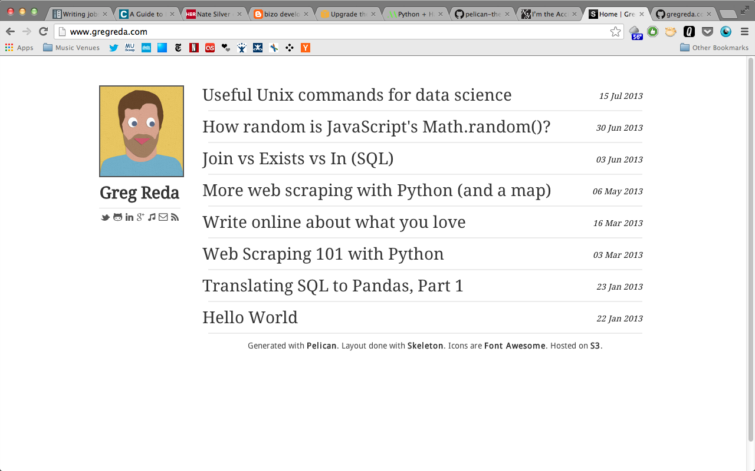Expand the Music Venues bookmark folder
755x471 pixels.
71,48
